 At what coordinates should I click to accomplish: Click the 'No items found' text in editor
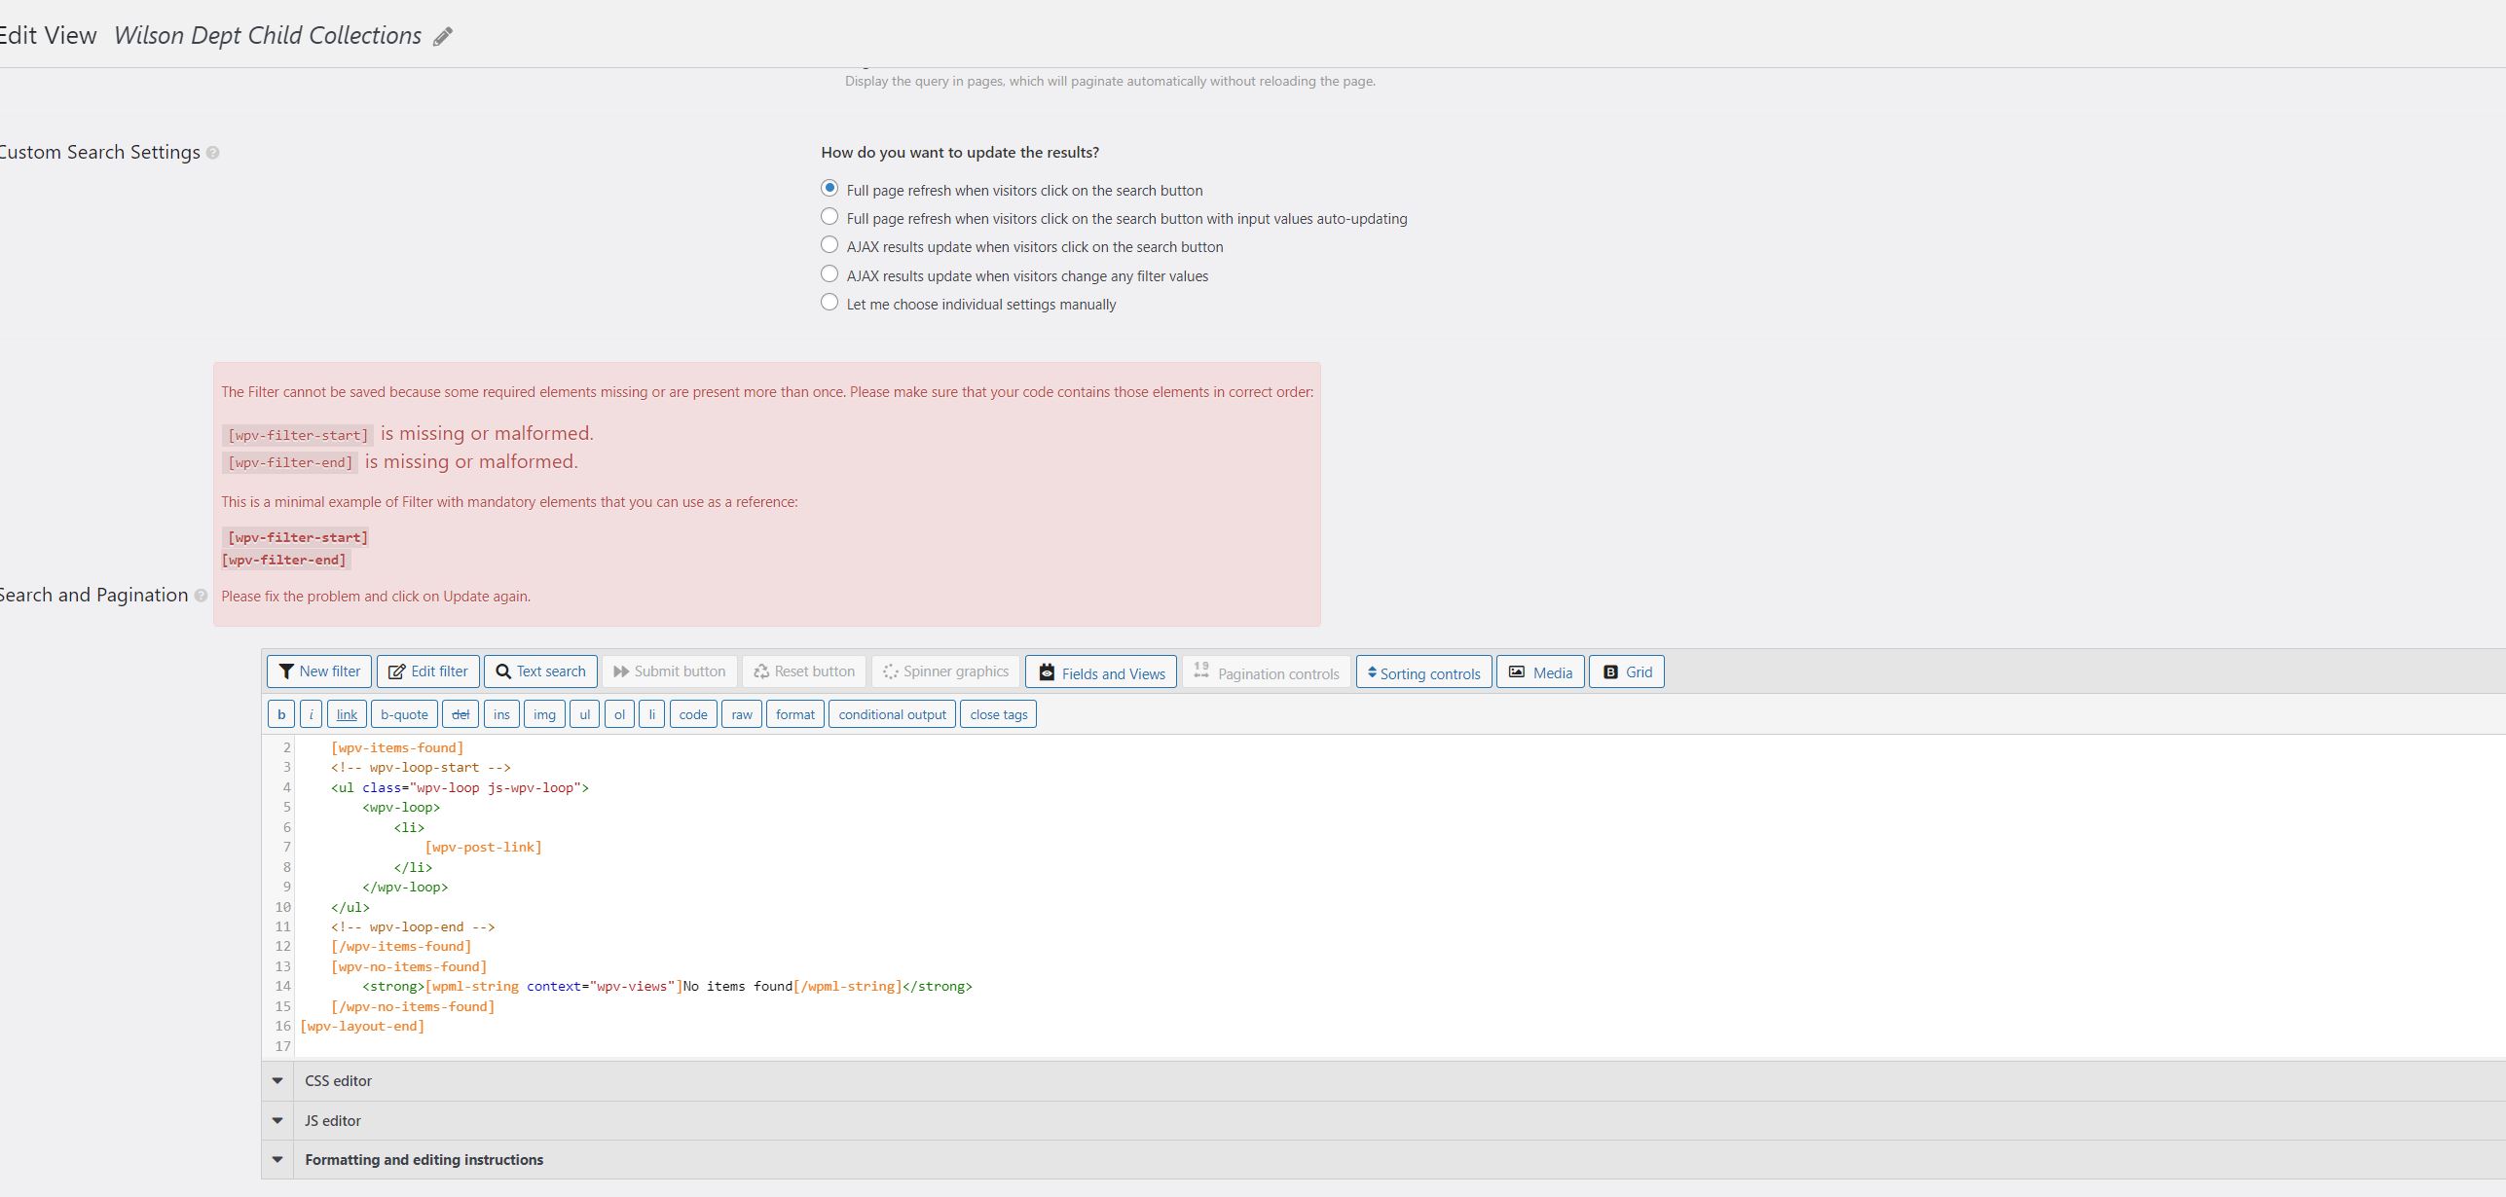click(738, 987)
